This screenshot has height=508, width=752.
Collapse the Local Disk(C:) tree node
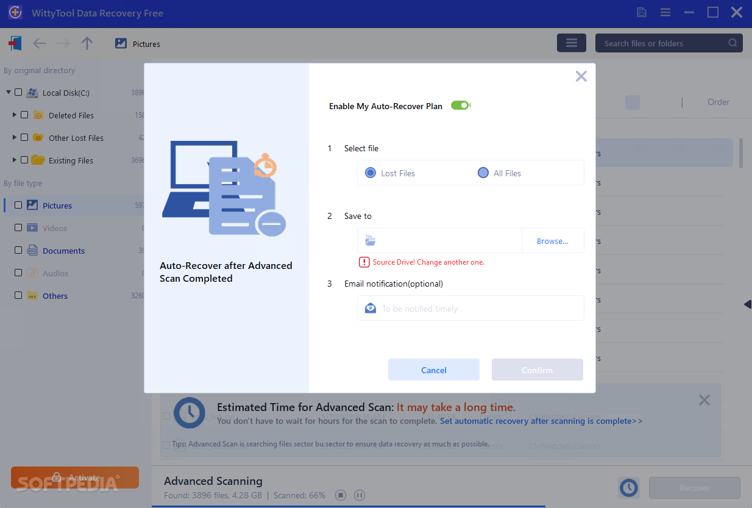tap(9, 93)
